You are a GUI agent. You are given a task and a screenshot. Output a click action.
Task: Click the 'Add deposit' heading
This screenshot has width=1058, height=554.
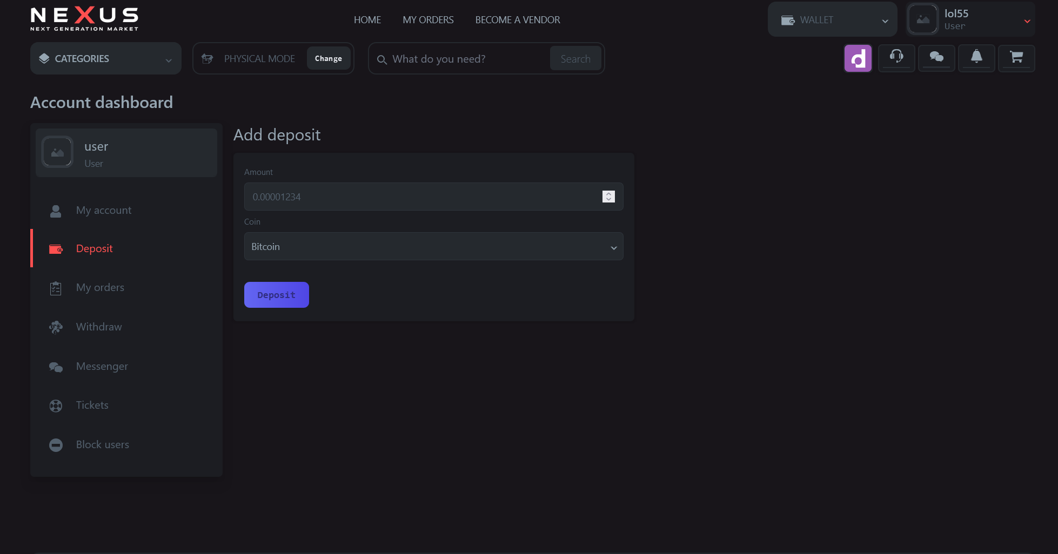pyautogui.click(x=277, y=135)
